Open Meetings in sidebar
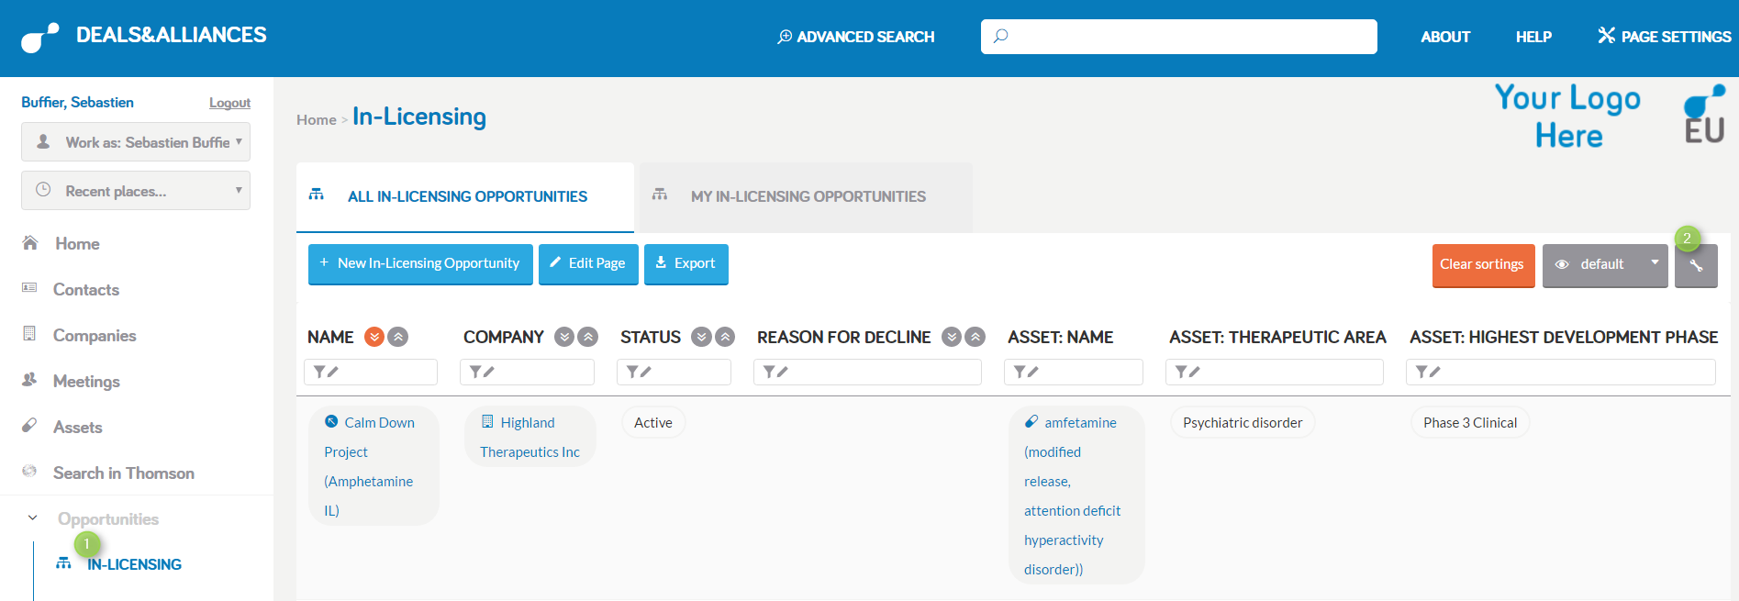Viewport: 1739px width, 601px height. (86, 381)
